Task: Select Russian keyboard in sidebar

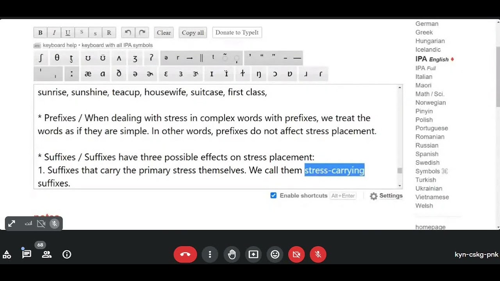Action: pyautogui.click(x=427, y=146)
